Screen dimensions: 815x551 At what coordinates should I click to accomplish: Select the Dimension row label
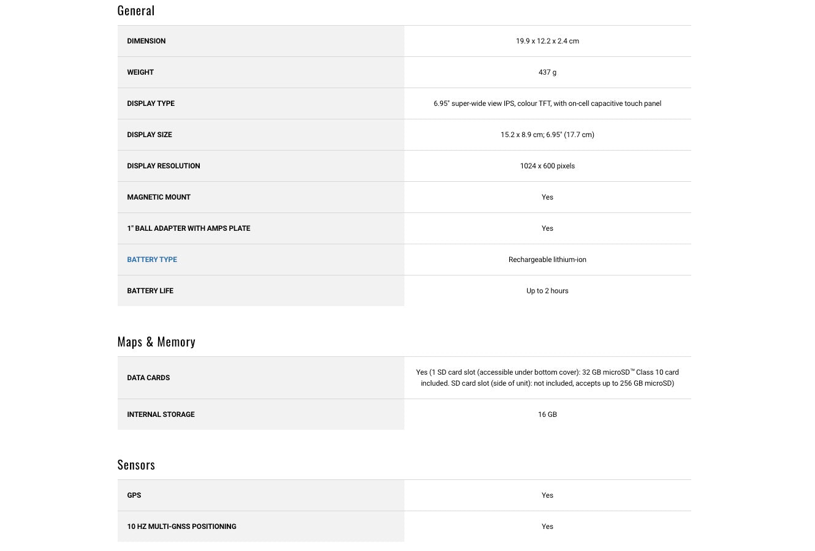coord(146,41)
